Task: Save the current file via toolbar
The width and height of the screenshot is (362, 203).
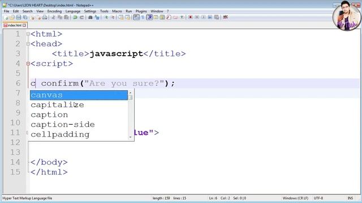Action: (x=19, y=17)
